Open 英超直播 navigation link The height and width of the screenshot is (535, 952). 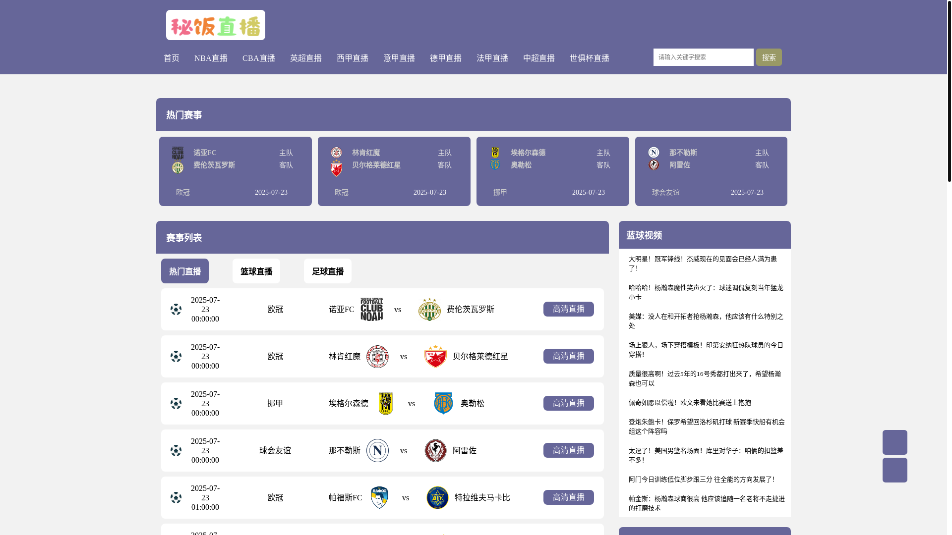(x=306, y=58)
